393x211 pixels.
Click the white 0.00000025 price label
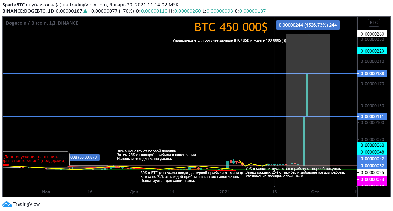coord(372,173)
